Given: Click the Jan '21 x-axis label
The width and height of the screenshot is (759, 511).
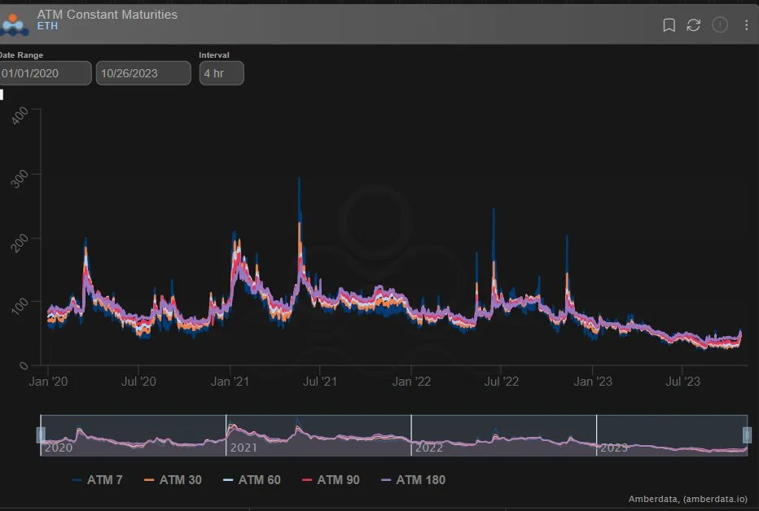Looking at the screenshot, I should 230,382.
